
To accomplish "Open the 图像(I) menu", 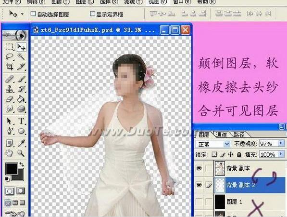I will (60, 2).
